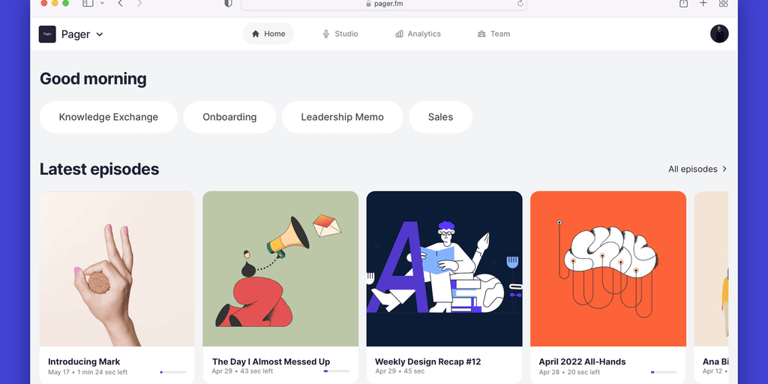Click the Introducing Mark progress bar
This screenshot has height=384, width=768.
tap(173, 371)
